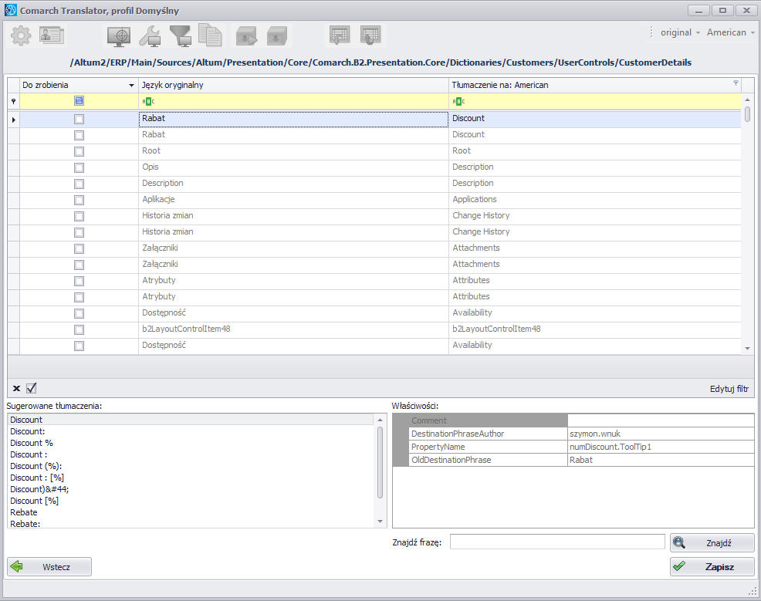The width and height of the screenshot is (761, 601).
Task: Click the Do zrobienia column header
Action: pyautogui.click(x=79, y=85)
